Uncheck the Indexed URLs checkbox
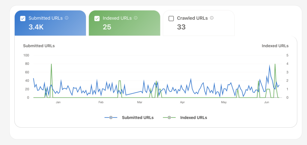This screenshot has width=307, height=145. click(x=97, y=19)
